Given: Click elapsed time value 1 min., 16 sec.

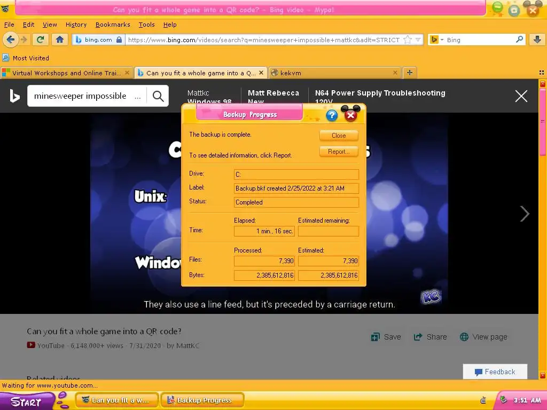Looking at the screenshot, I should (x=264, y=231).
